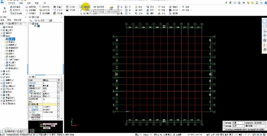The width and height of the screenshot is (267, 136).
Task: Click new-component icon in component list panel
Action: pos(31,20)
